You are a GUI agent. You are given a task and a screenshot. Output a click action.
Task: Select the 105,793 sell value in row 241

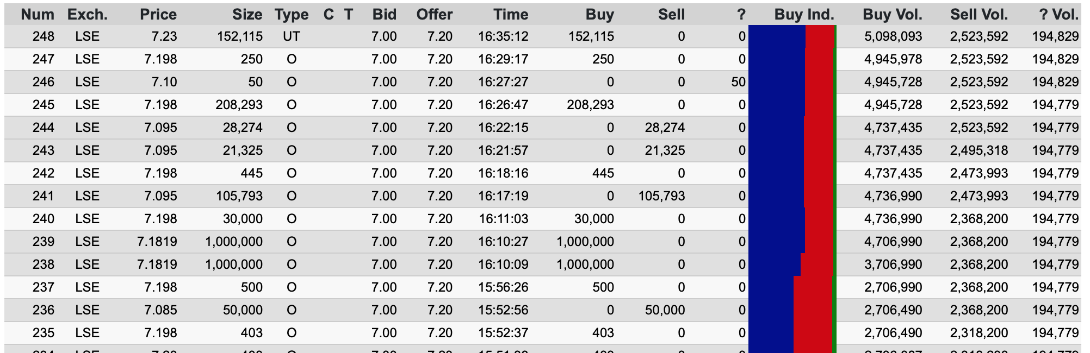coord(661,196)
